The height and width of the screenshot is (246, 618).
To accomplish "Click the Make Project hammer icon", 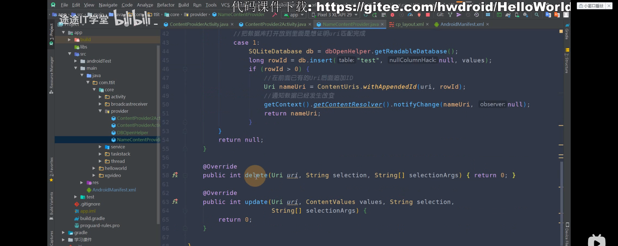I will coord(274,15).
